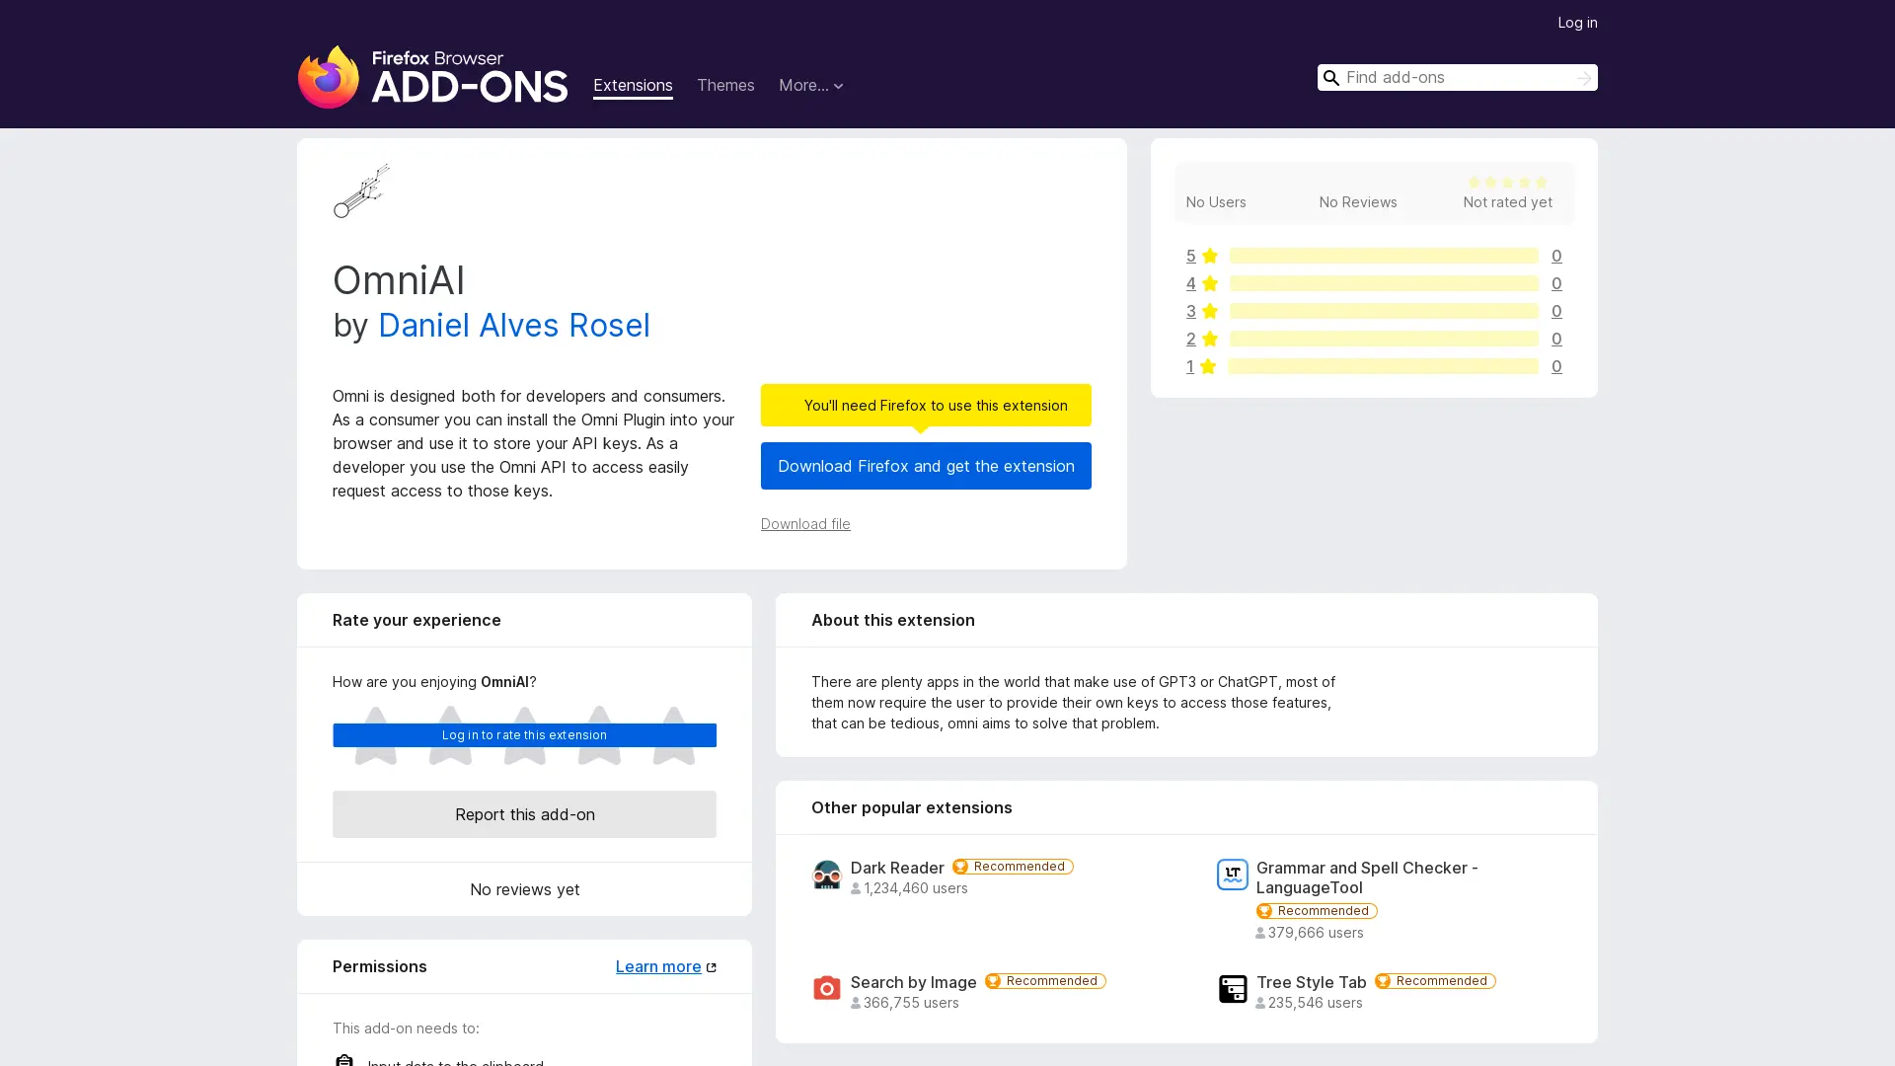Click the Download file link
Viewport: 1895px width, 1066px height.
click(x=805, y=523)
